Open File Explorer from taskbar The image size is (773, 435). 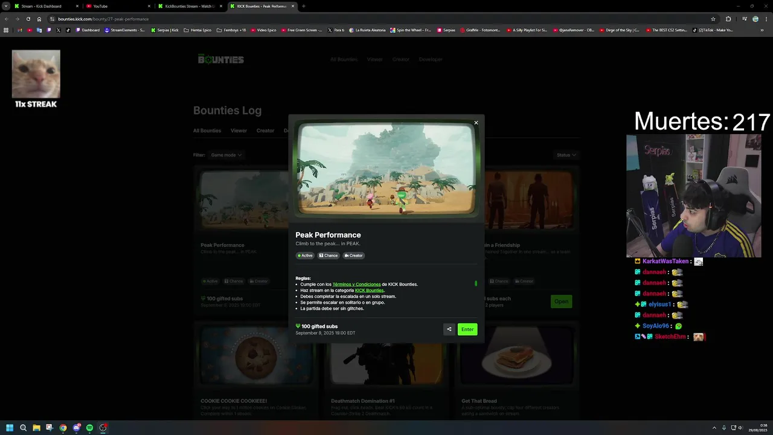tap(36, 428)
